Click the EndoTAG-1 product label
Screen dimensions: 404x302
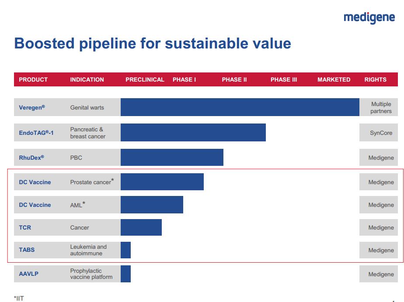(x=36, y=133)
